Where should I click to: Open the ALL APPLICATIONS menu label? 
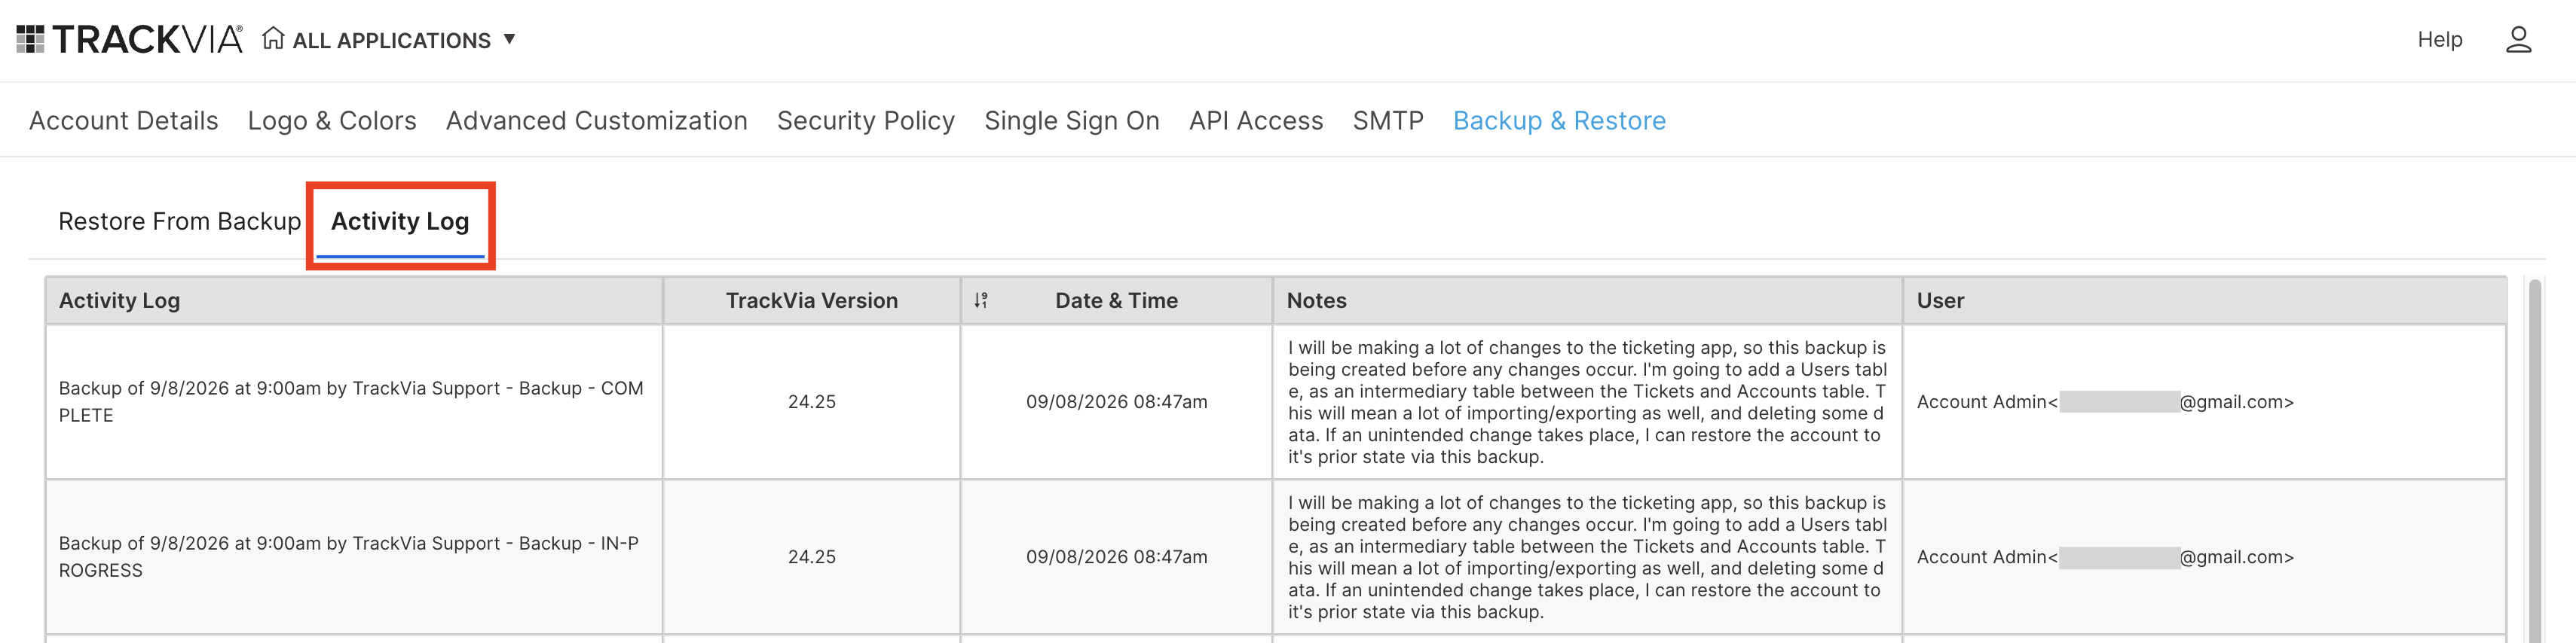[391, 41]
